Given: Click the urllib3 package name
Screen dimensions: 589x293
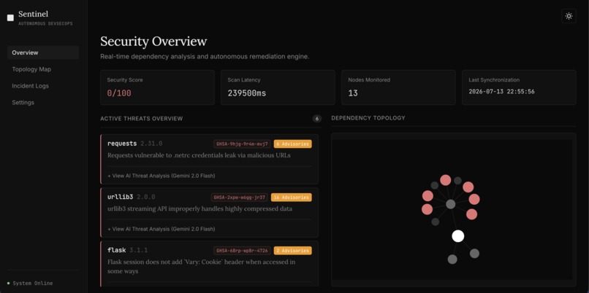Looking at the screenshot, I should pyautogui.click(x=120, y=197).
